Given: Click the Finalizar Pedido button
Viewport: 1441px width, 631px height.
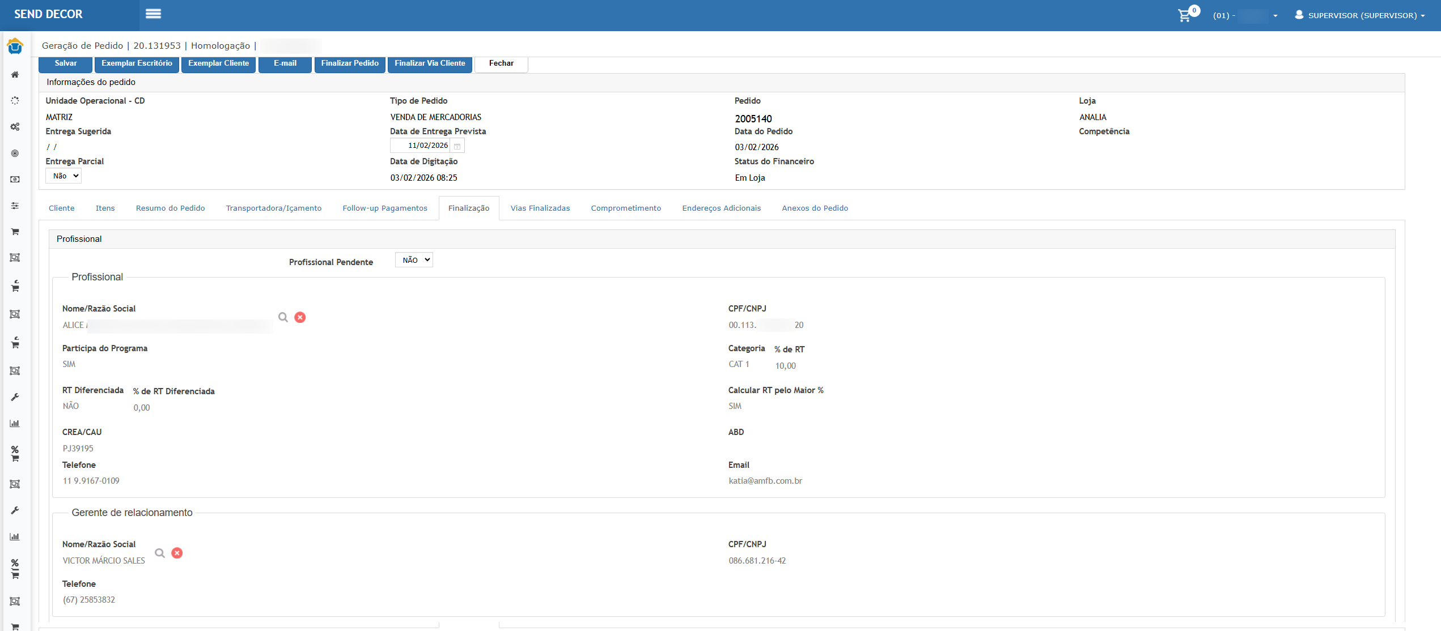Looking at the screenshot, I should [350, 63].
